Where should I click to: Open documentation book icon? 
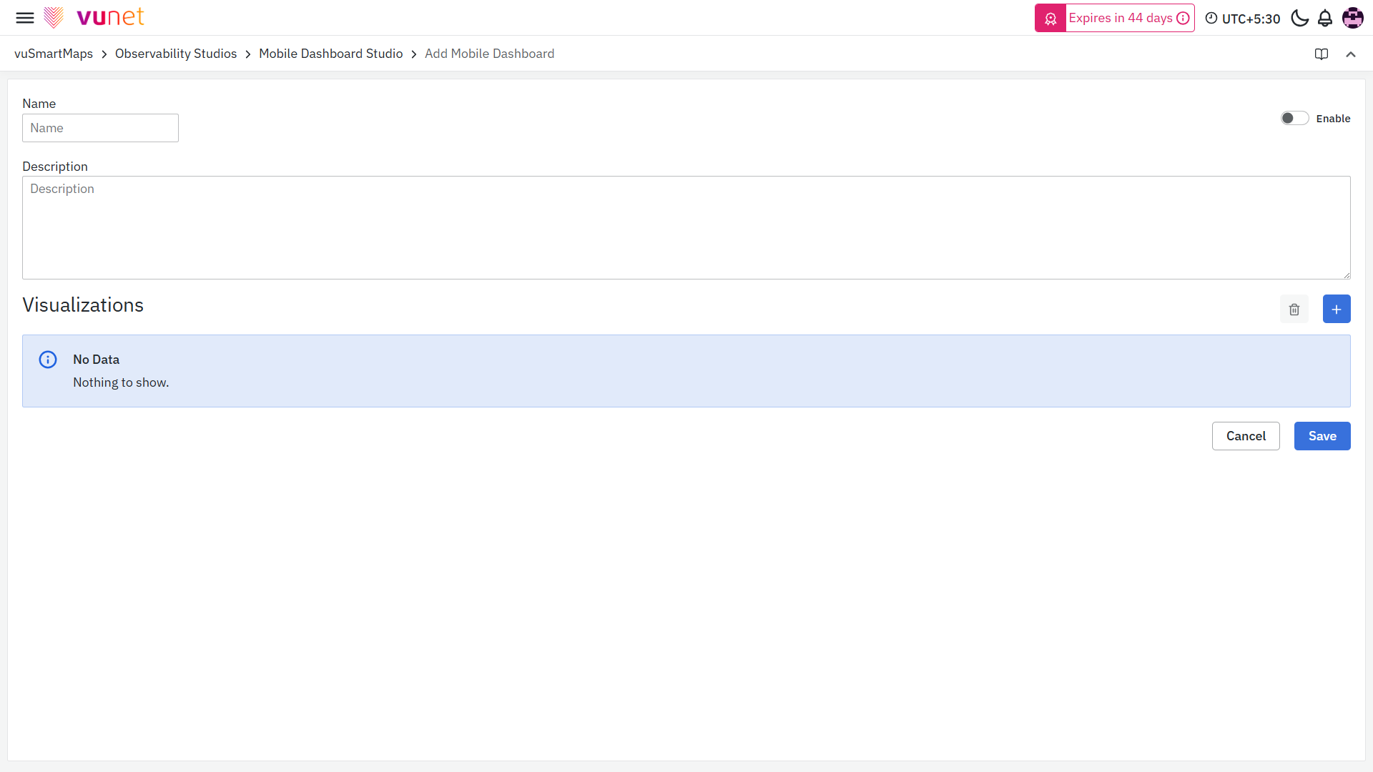(x=1322, y=54)
